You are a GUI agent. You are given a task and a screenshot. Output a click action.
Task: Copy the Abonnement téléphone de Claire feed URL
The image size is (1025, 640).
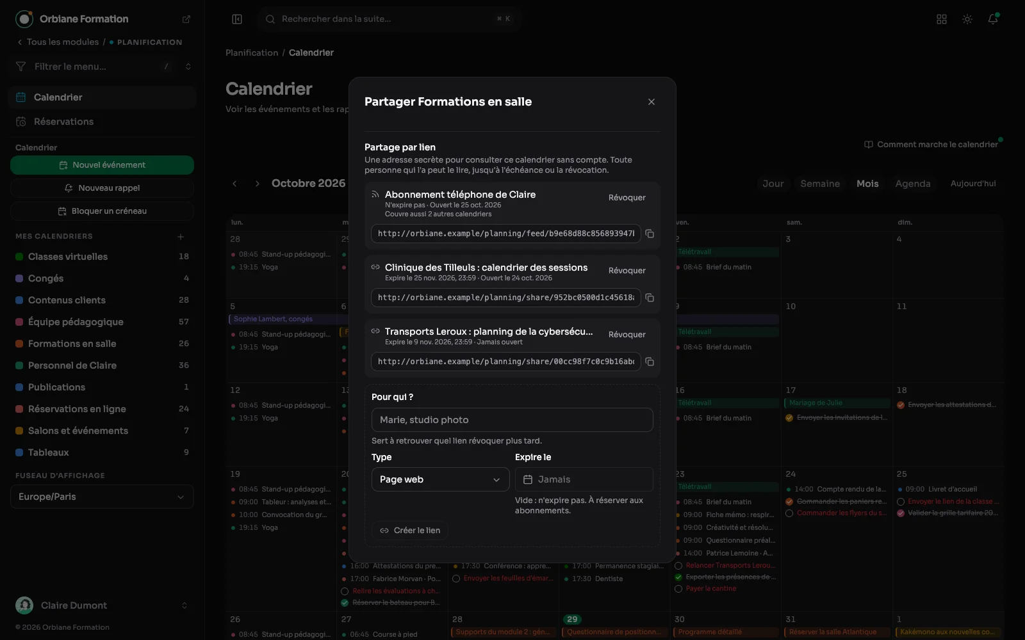click(650, 234)
